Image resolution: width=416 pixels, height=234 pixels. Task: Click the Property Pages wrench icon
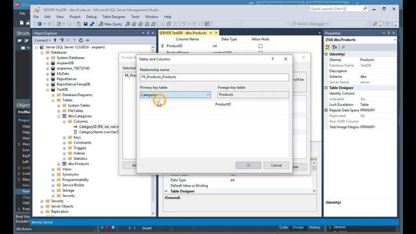(x=343, y=47)
